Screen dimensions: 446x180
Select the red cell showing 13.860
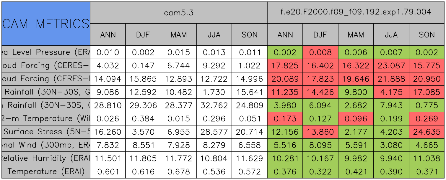(320, 132)
